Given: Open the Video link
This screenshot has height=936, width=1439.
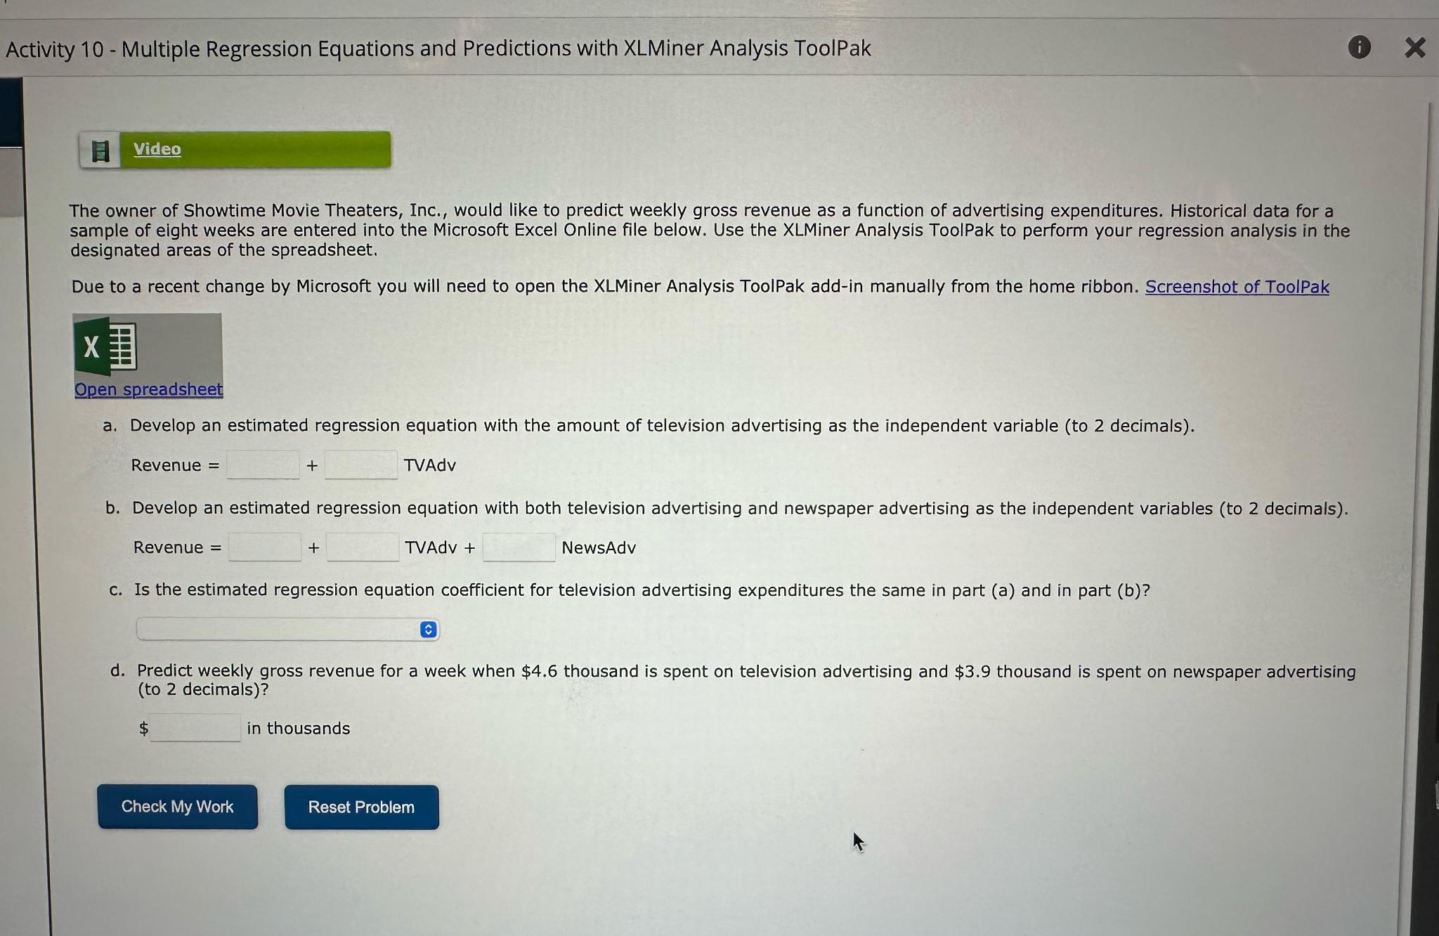Looking at the screenshot, I should [x=156, y=149].
